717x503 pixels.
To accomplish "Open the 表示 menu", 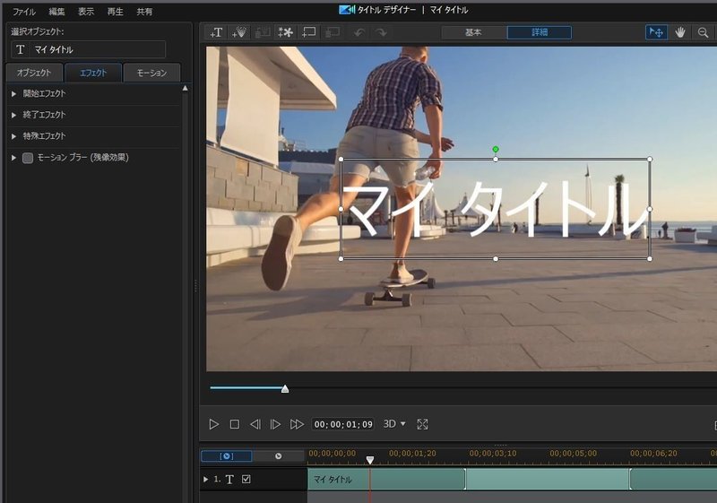I will (86, 12).
